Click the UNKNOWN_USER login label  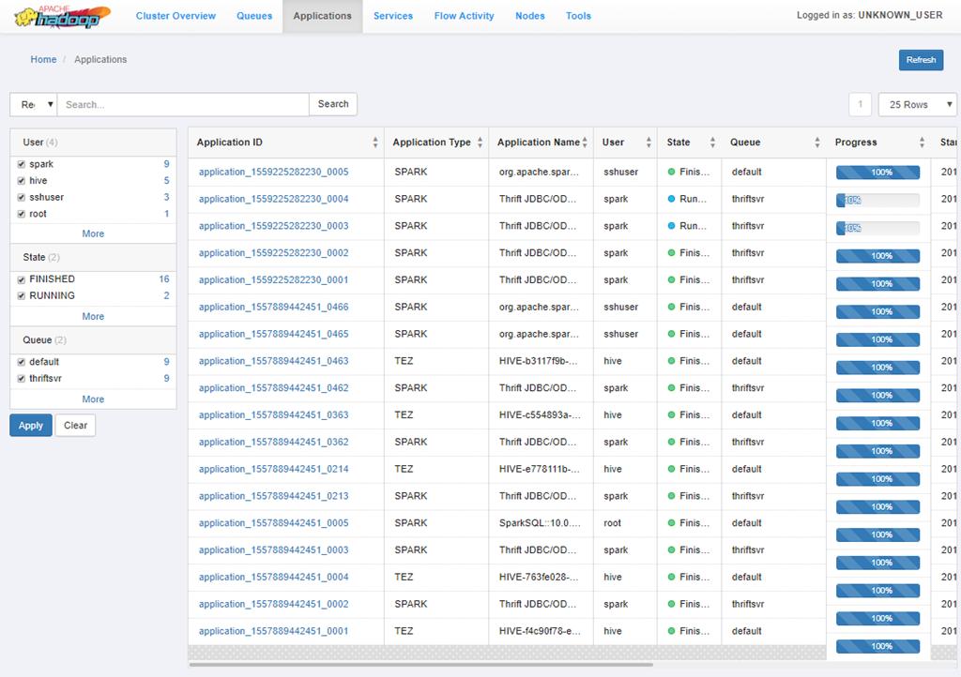(x=900, y=15)
